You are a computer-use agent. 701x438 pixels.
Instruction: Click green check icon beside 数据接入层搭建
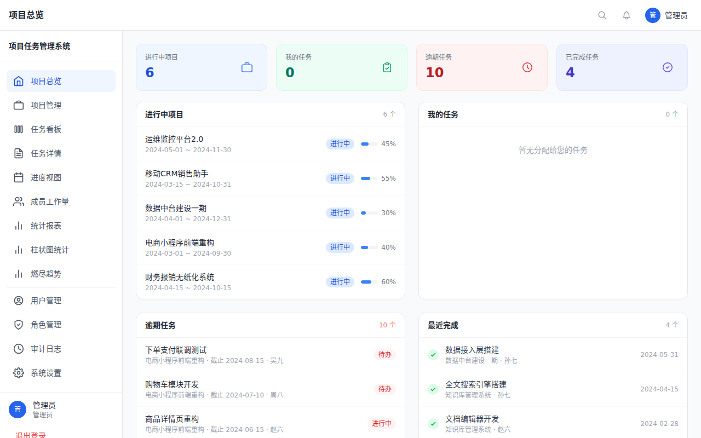coord(433,355)
